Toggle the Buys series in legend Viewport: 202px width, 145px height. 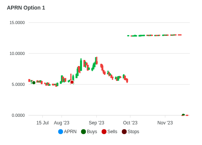click(x=89, y=132)
